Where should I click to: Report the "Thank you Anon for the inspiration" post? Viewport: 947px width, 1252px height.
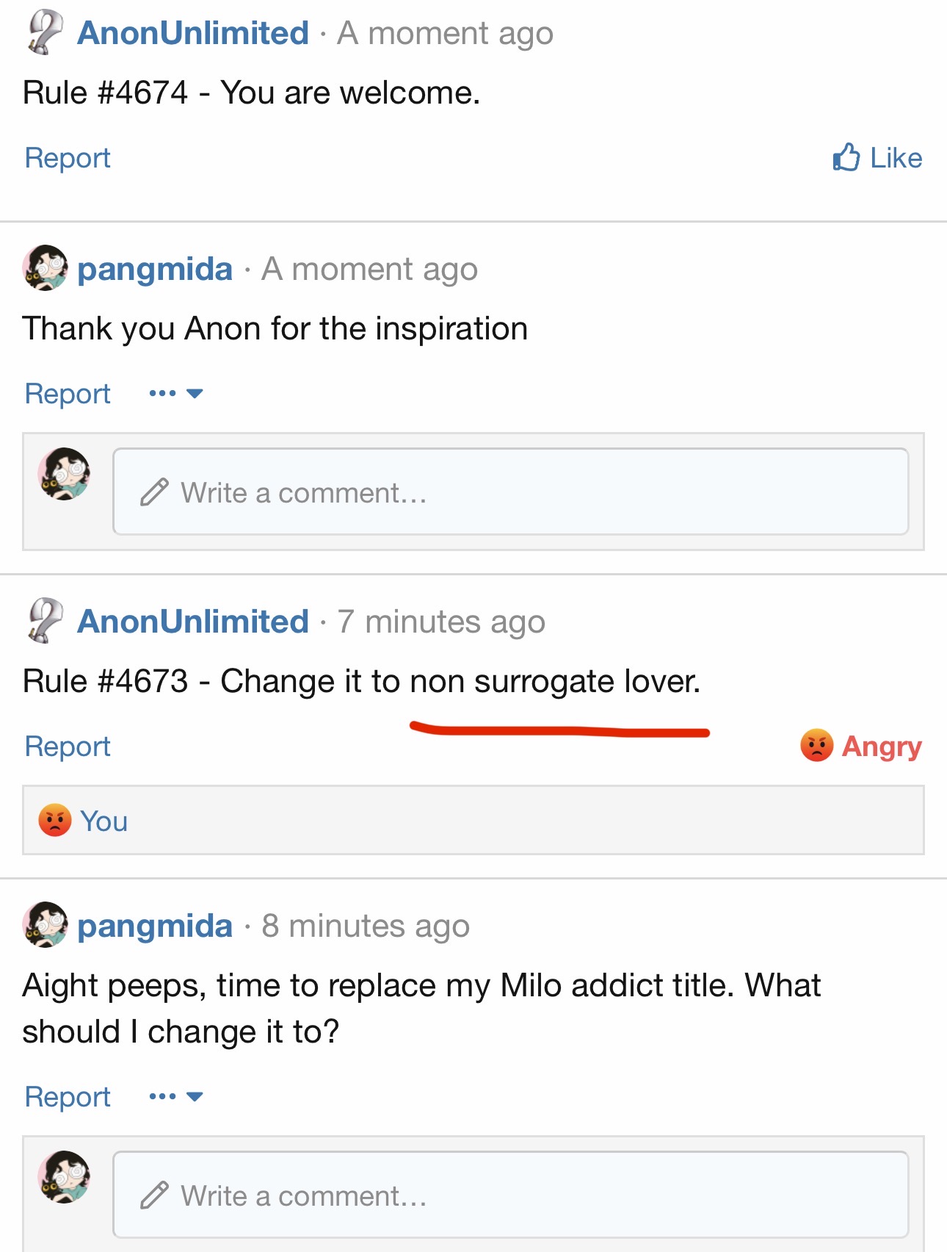(68, 394)
